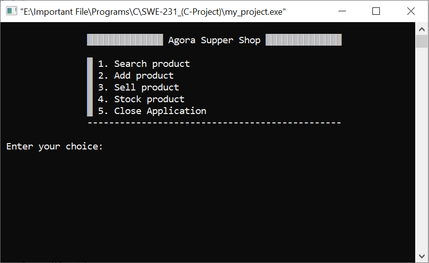Click the "5. Close Application" option text
Image resolution: width=429 pixels, height=263 pixels.
[152, 111]
